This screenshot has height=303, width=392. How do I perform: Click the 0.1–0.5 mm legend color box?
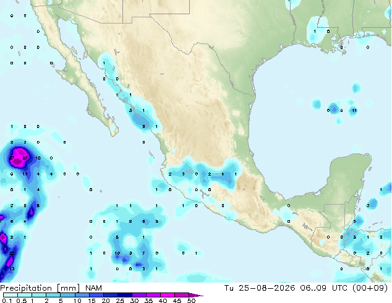11,295
